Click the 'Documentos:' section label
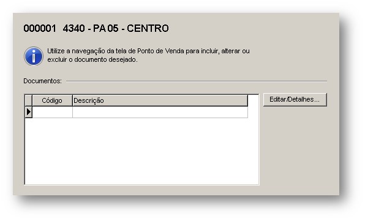 pos(43,81)
